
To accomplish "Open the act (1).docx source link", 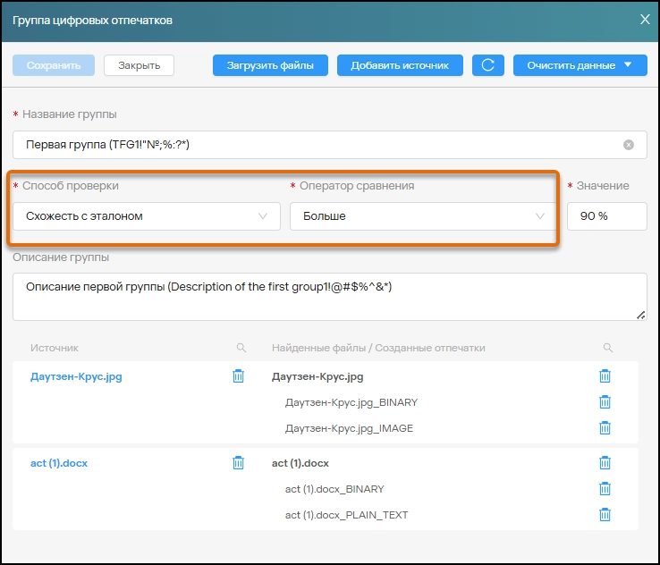I will pos(59,463).
